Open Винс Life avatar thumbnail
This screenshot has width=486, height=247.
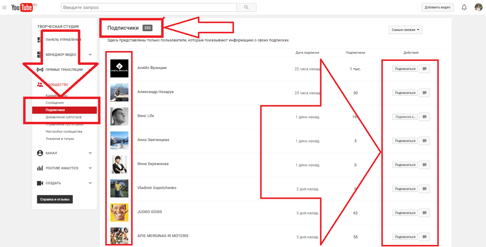click(119, 116)
